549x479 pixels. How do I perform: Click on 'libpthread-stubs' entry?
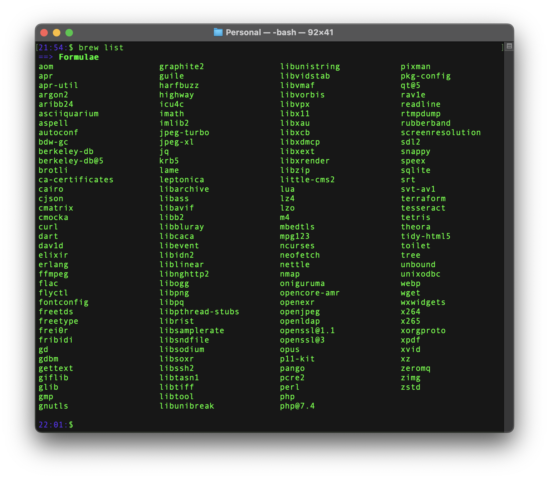tap(199, 312)
